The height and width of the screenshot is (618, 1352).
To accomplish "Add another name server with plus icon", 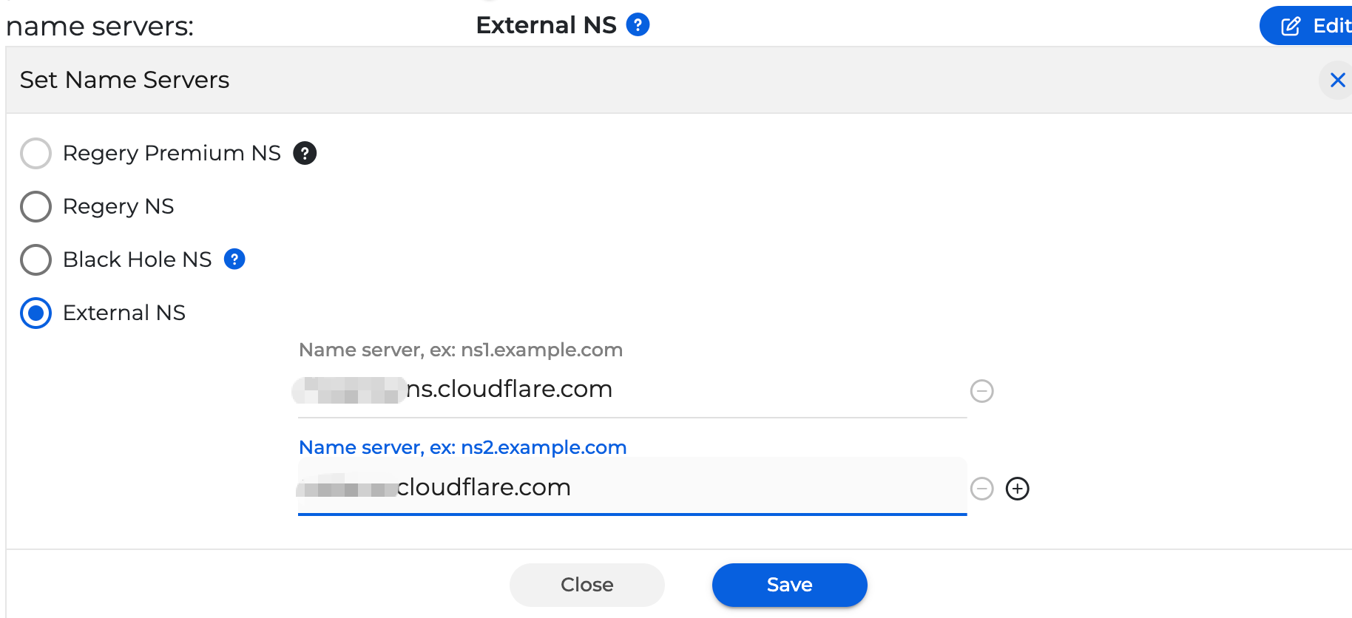I will coord(1018,489).
